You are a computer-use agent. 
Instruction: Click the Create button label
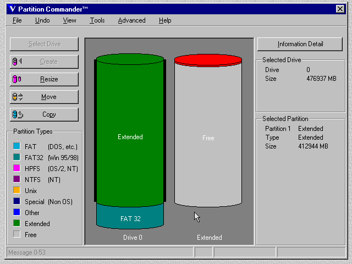pos(49,62)
